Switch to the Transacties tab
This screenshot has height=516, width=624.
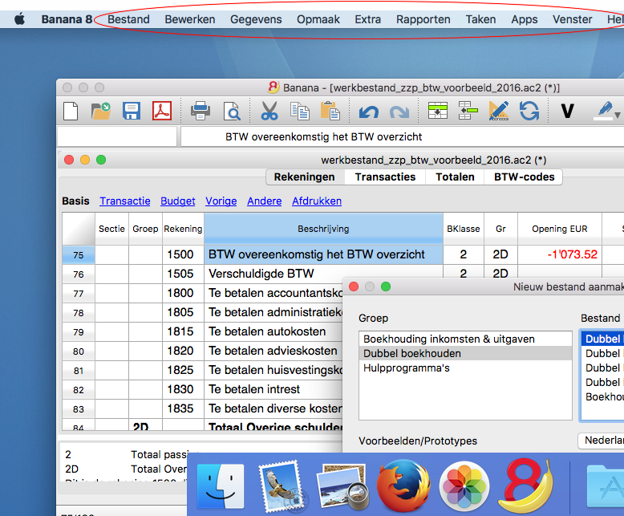385,177
